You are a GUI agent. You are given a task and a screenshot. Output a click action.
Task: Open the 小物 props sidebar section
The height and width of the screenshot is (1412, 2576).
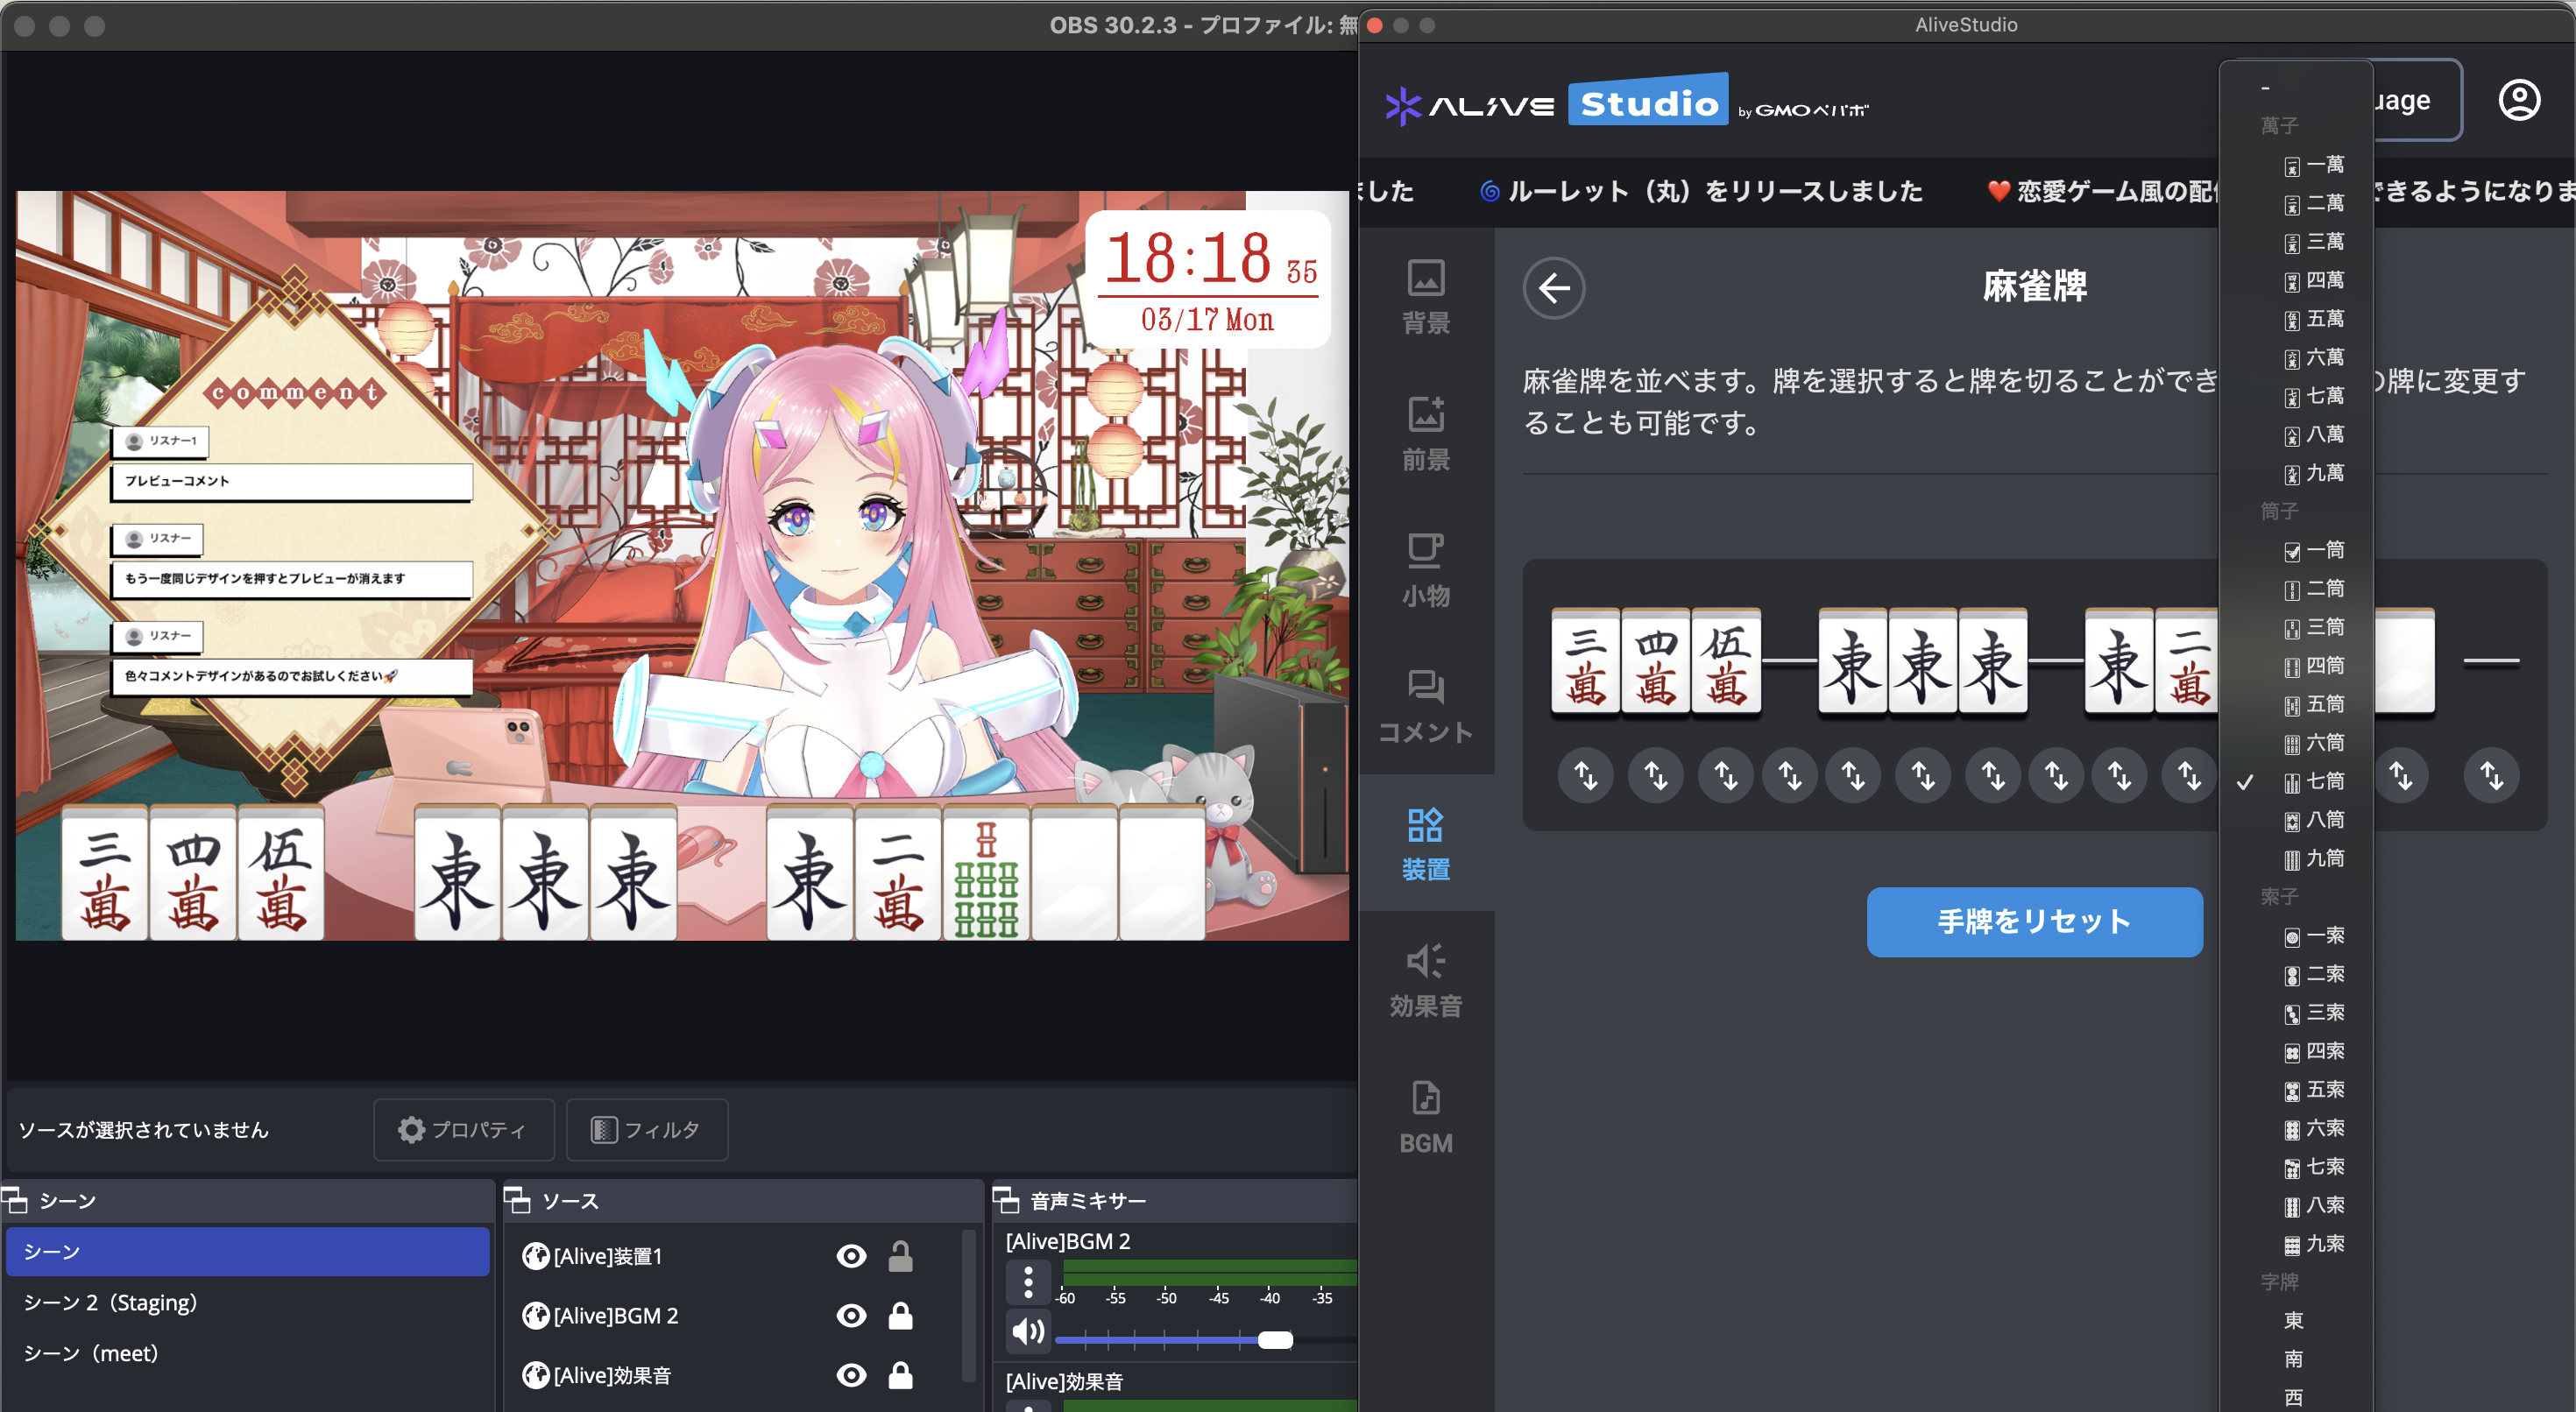(1425, 569)
